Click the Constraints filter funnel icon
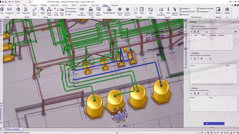This screenshot has height=134, width=239. [x=198, y=59]
